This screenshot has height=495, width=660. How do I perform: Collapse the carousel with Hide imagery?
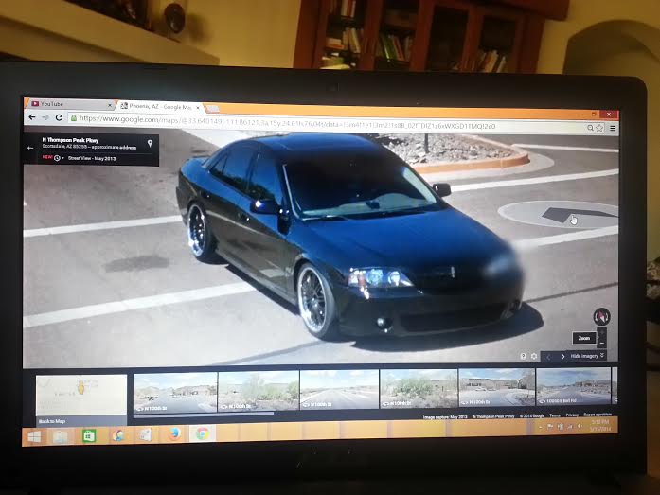tap(587, 356)
